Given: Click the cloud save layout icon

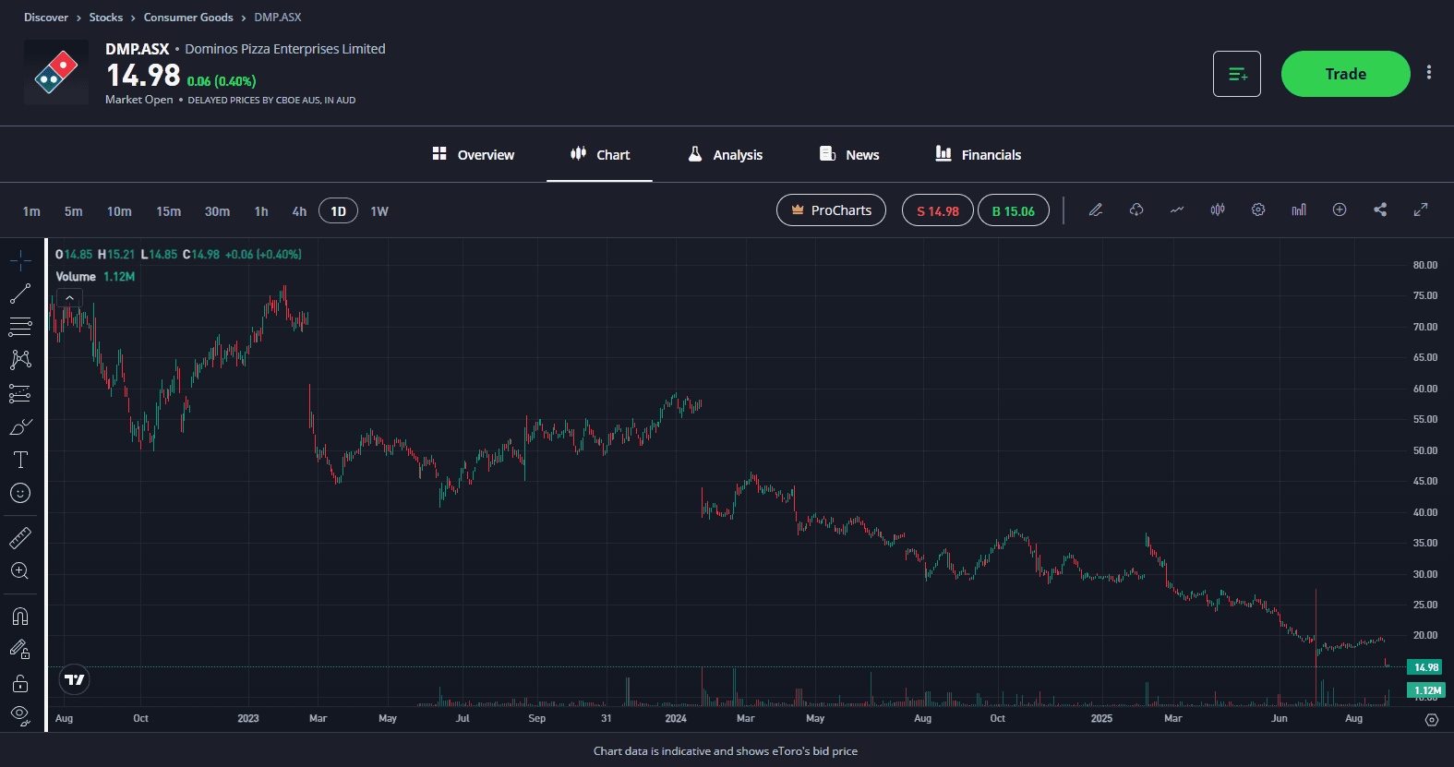Looking at the screenshot, I should [1136, 210].
